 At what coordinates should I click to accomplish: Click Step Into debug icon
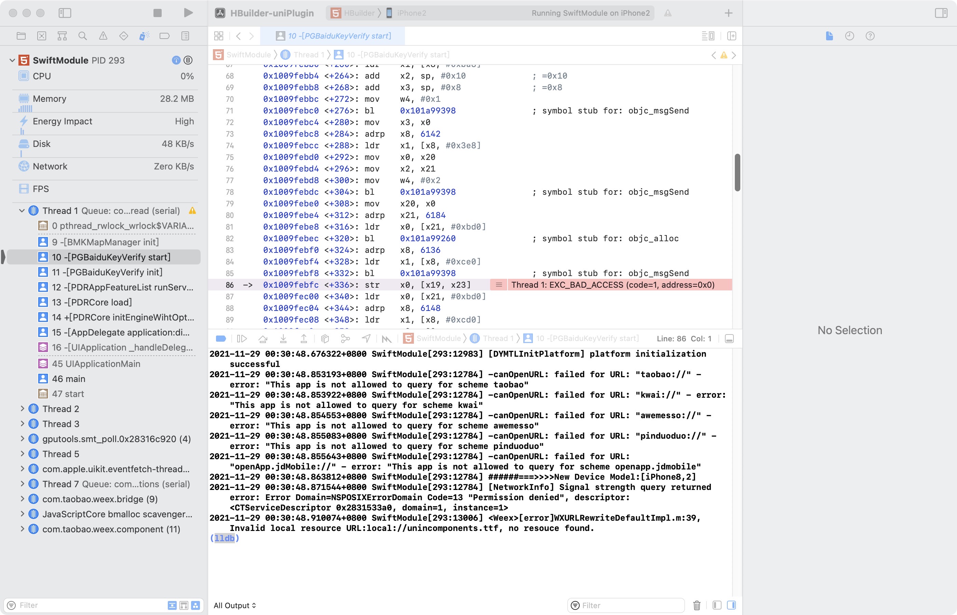pyautogui.click(x=283, y=339)
